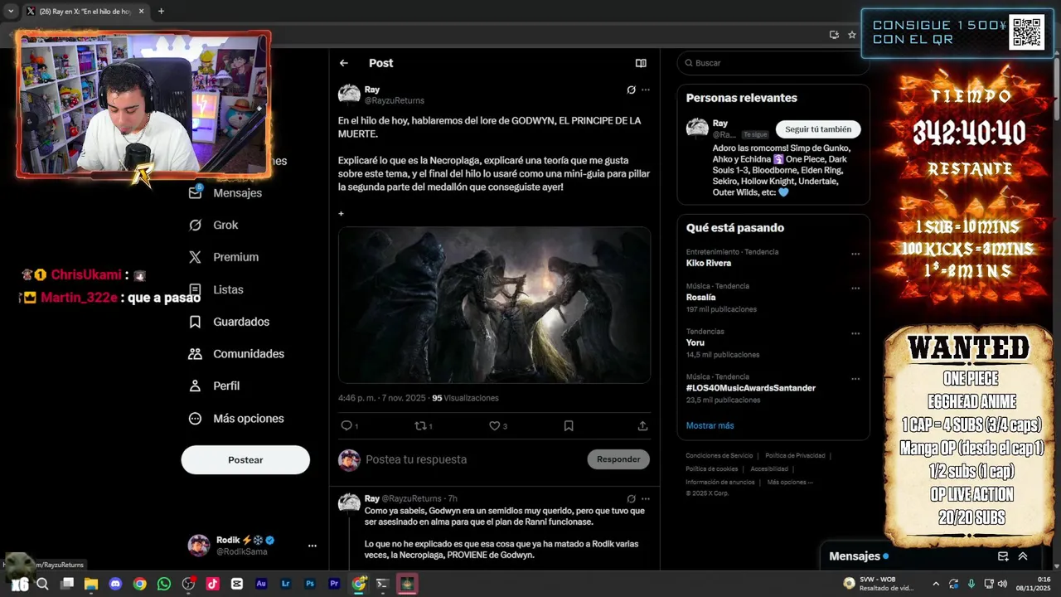The image size is (1061, 597).
Task: Open three-dot menu on Ray's reply post
Action: 646,499
